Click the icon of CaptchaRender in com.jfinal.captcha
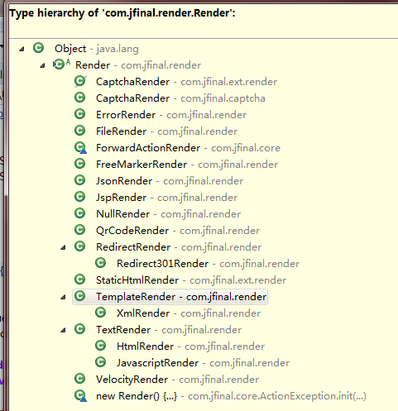 [80, 98]
